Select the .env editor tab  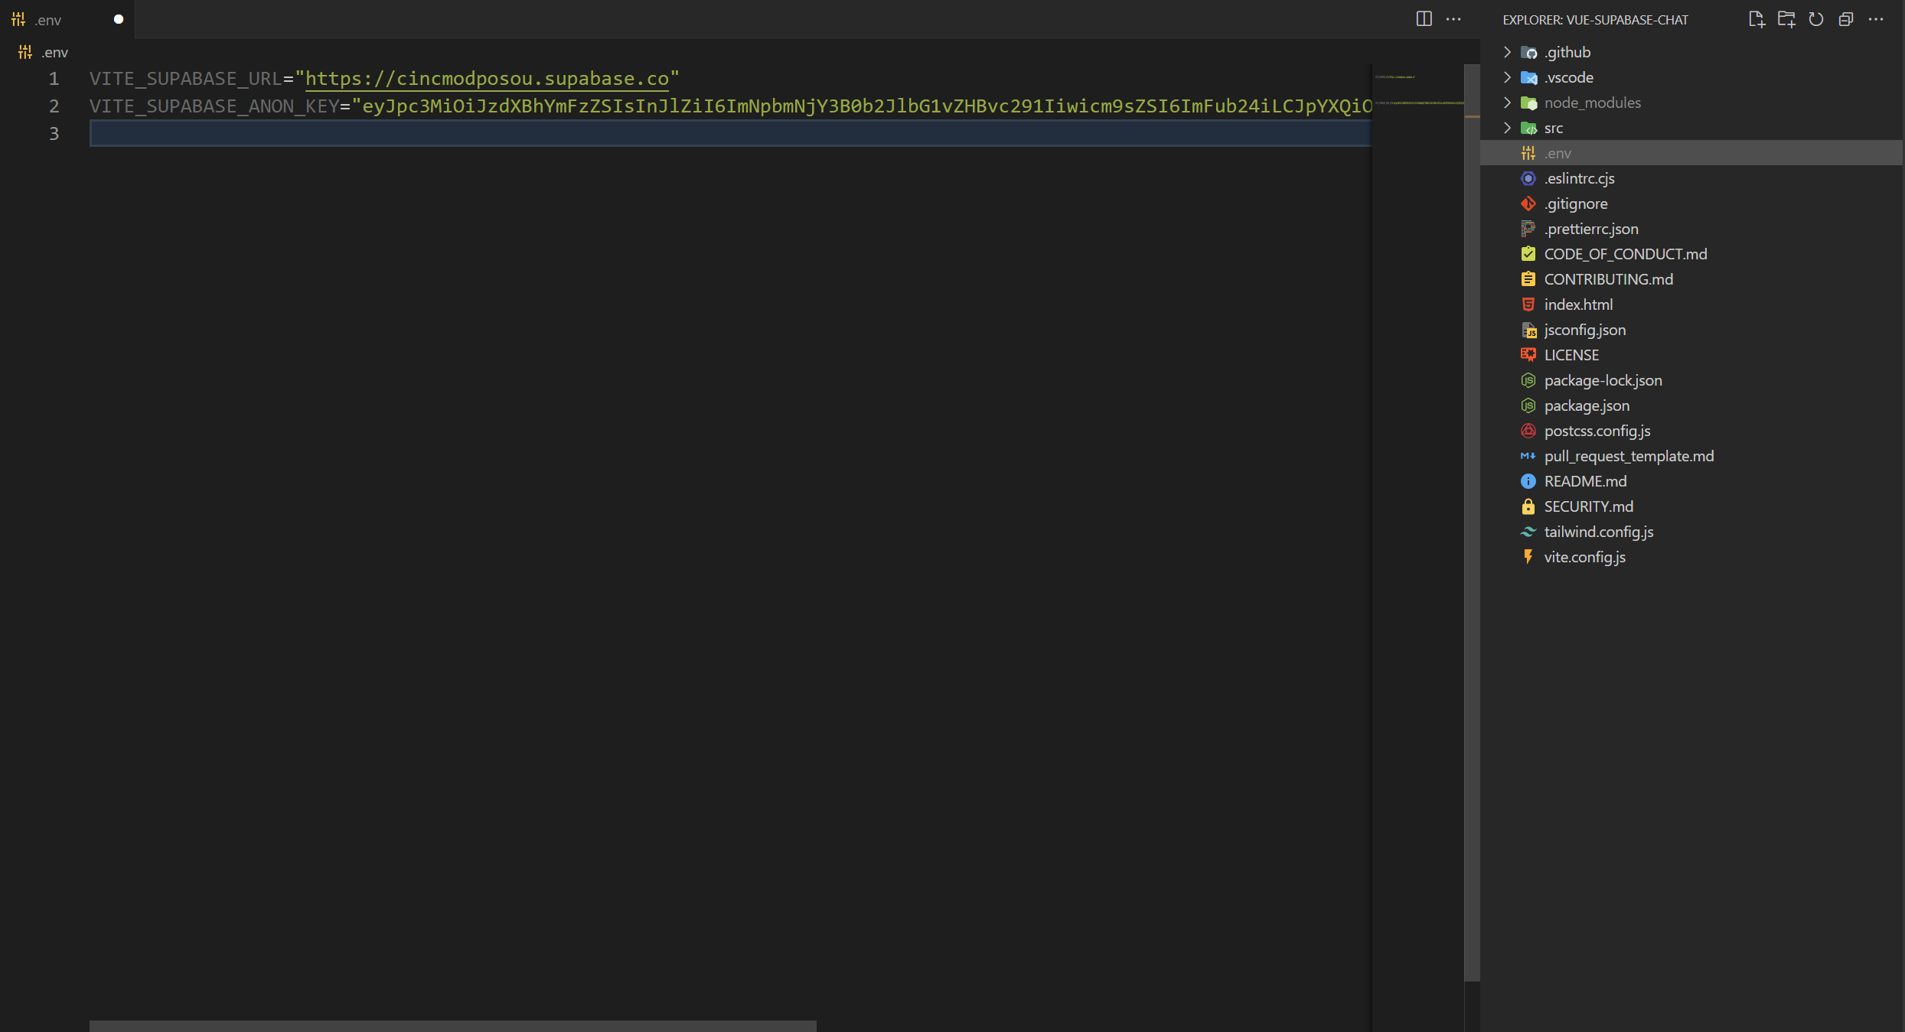tap(47, 20)
